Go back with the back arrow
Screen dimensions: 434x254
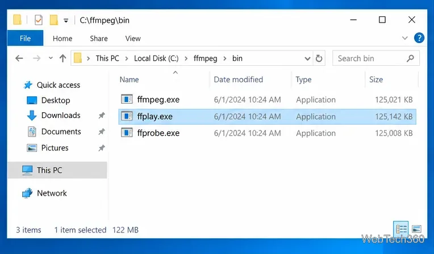[x=19, y=58]
